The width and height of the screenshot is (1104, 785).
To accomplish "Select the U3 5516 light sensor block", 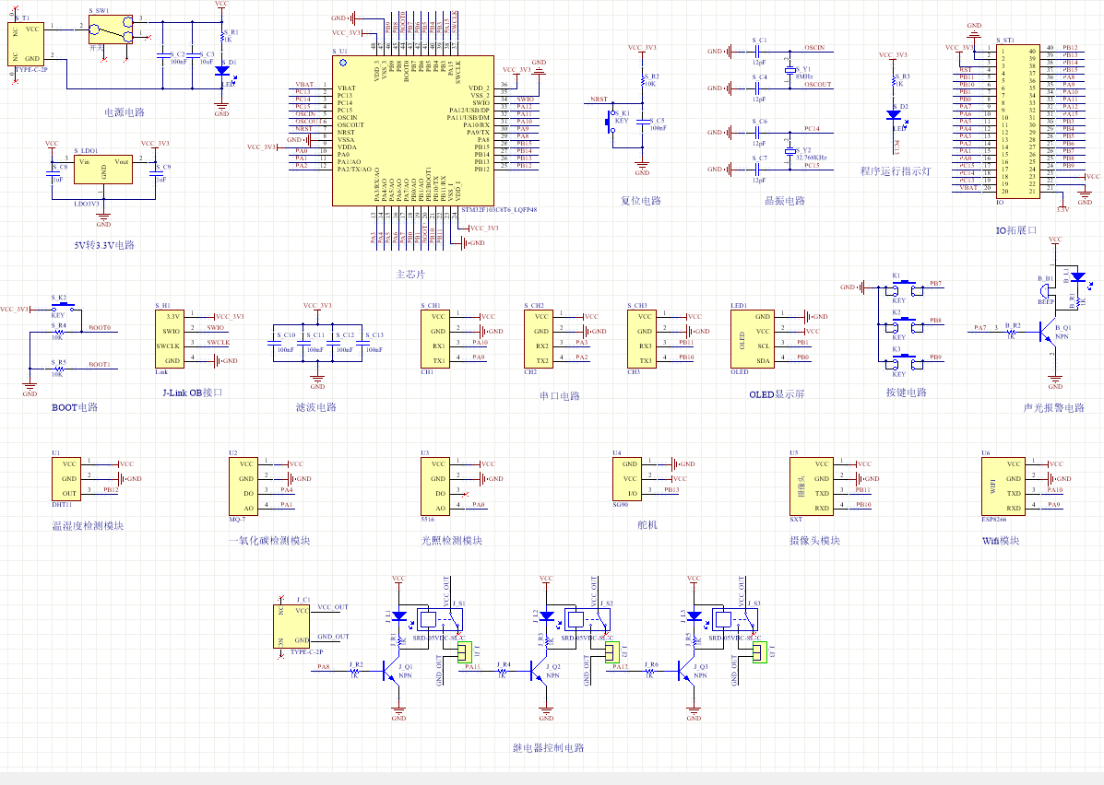I will tap(435, 486).
